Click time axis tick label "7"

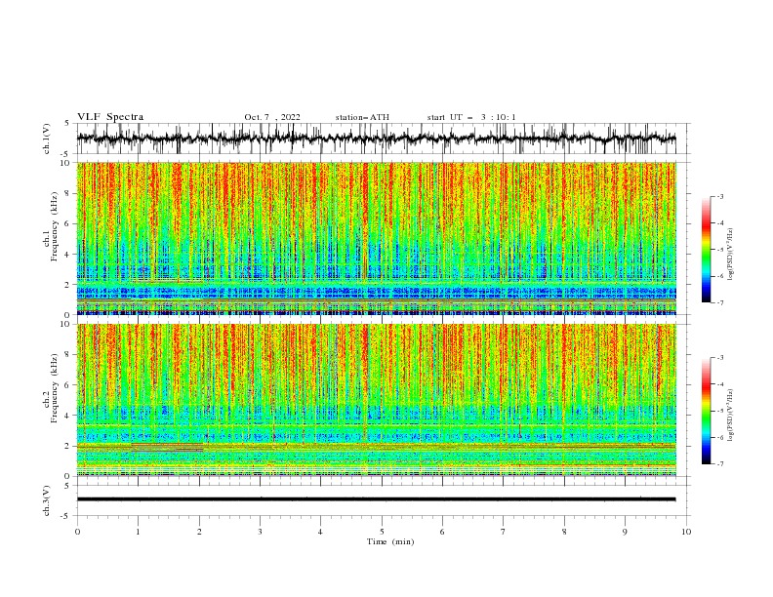pos(504,532)
